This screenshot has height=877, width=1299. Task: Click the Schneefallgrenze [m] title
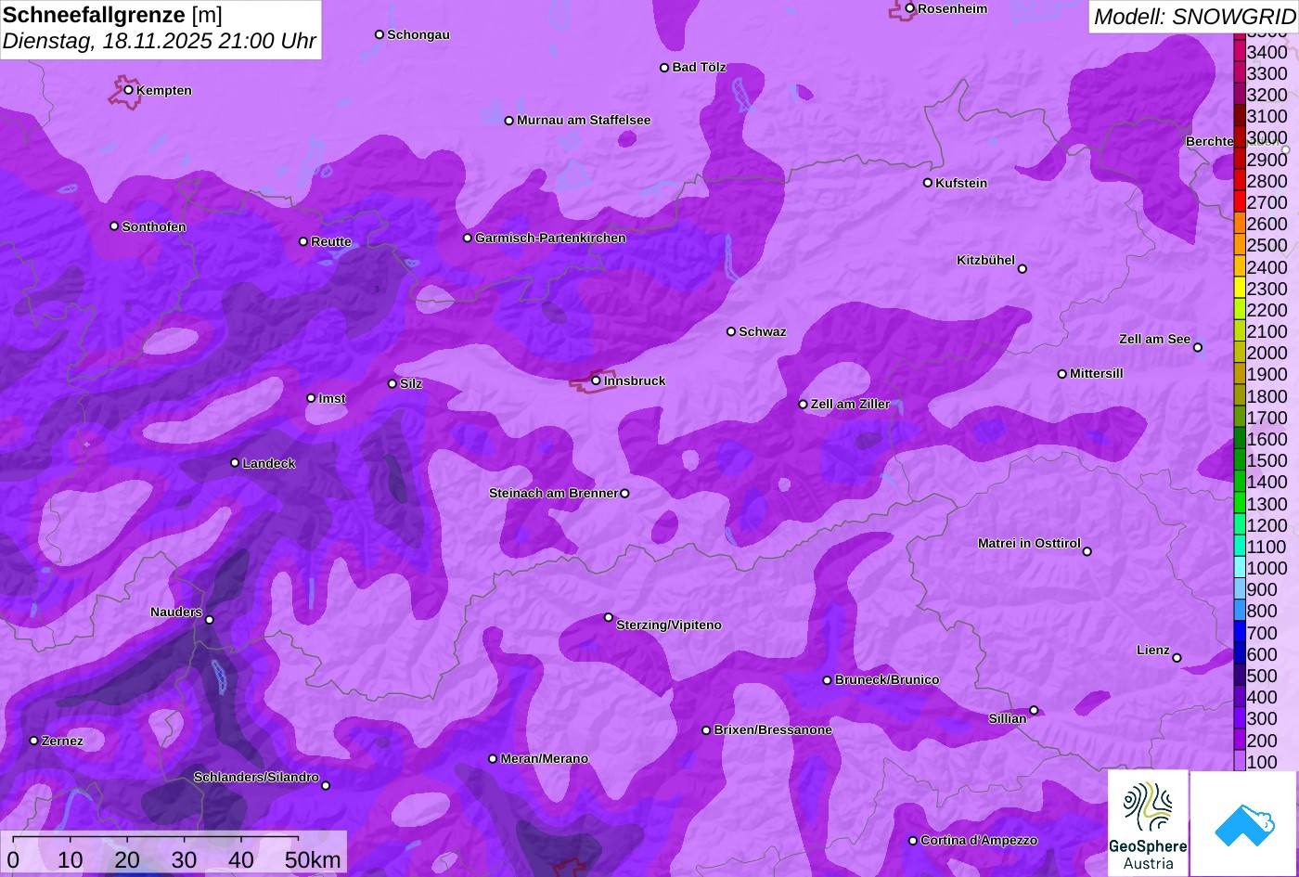[112, 15]
